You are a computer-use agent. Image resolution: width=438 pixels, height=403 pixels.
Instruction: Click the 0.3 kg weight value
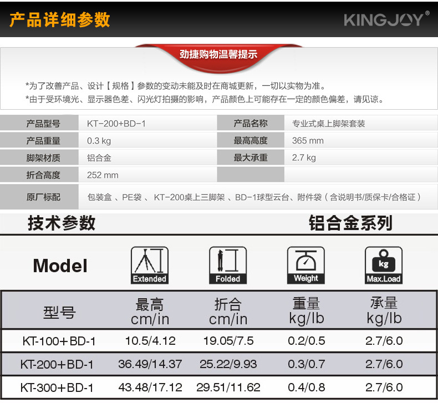coord(99,141)
